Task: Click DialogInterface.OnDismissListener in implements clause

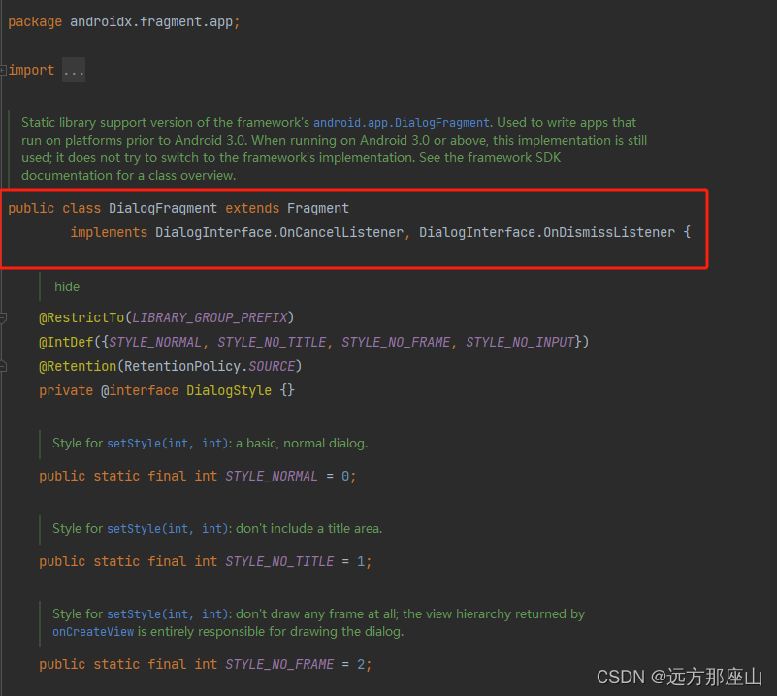Action: (x=547, y=233)
